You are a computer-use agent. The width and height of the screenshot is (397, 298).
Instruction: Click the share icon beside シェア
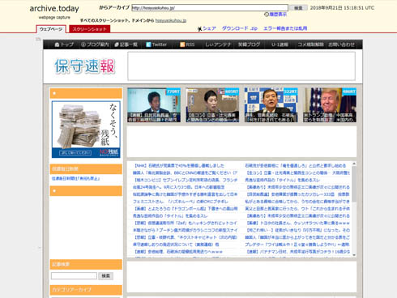pyautogui.click(x=200, y=28)
